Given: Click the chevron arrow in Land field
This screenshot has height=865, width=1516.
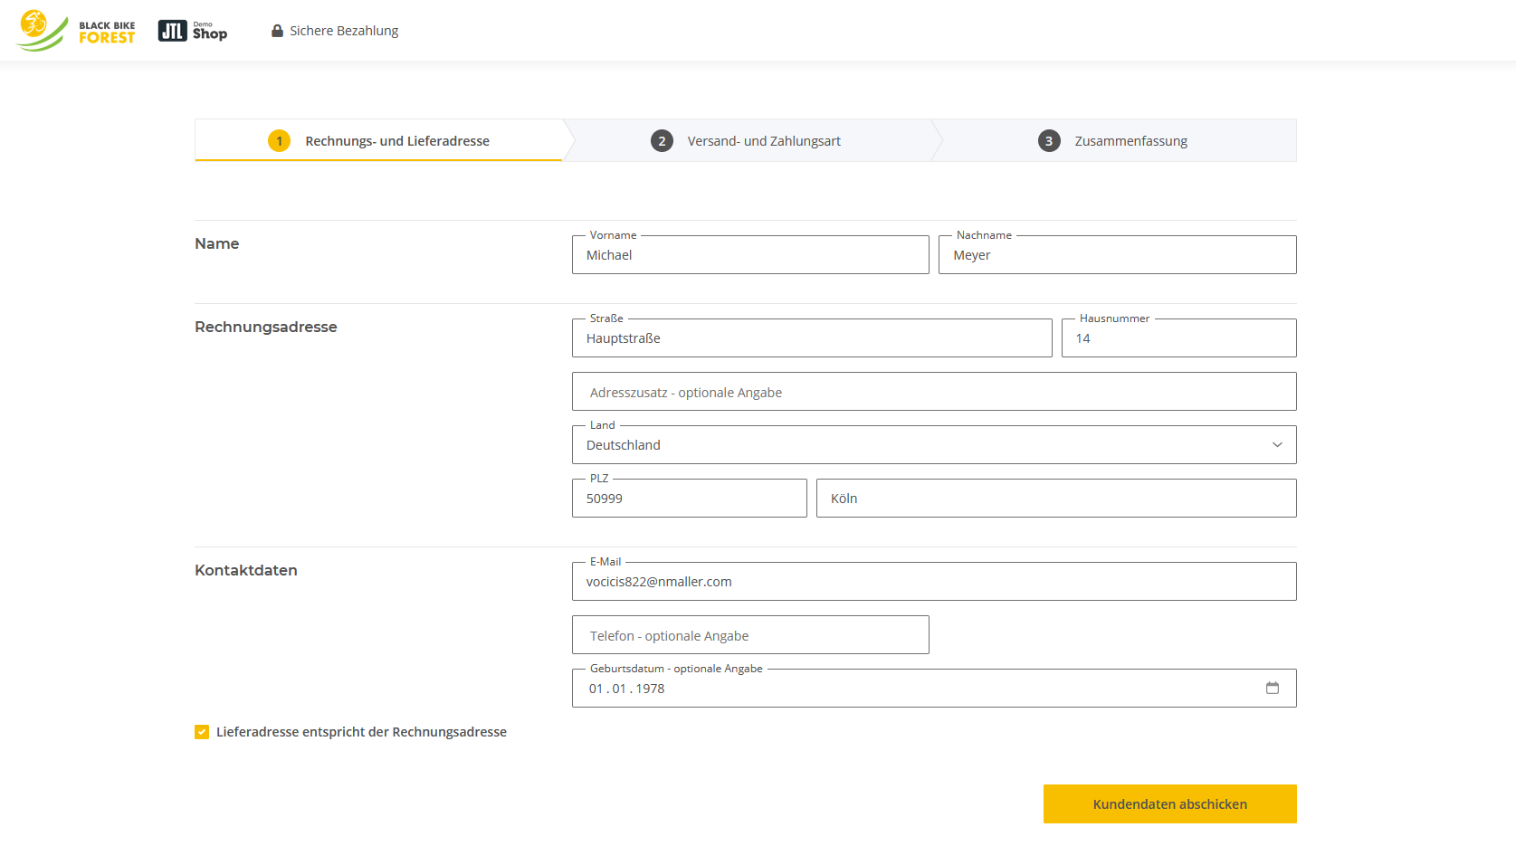Looking at the screenshot, I should pyautogui.click(x=1277, y=445).
